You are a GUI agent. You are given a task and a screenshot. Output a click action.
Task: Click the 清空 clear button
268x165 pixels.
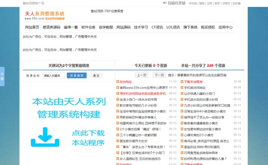[x=96, y=75]
